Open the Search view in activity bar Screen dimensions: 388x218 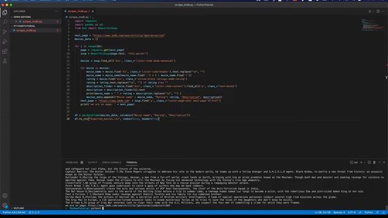coord(5,22)
